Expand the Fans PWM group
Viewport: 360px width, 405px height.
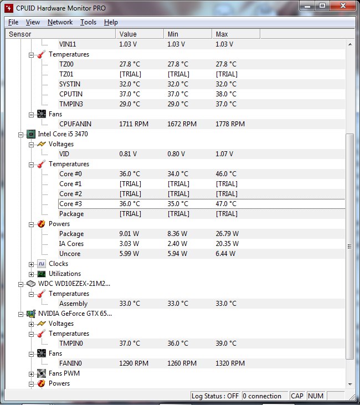[31, 374]
